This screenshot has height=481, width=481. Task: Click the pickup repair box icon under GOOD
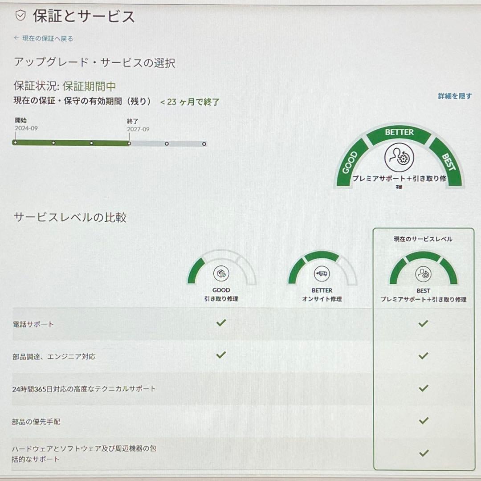click(x=221, y=273)
